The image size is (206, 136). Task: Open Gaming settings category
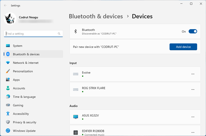tap(33, 105)
